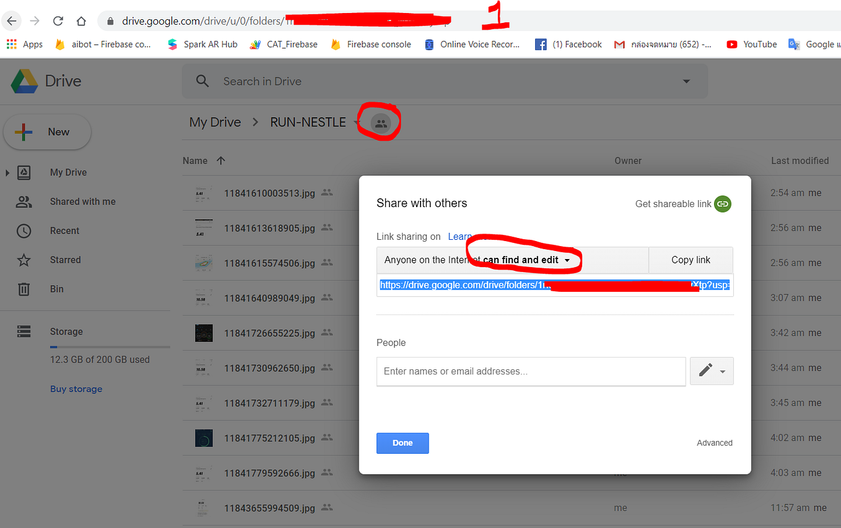Click the YouTube bookmark icon
This screenshot has height=528, width=841.
tap(732, 44)
